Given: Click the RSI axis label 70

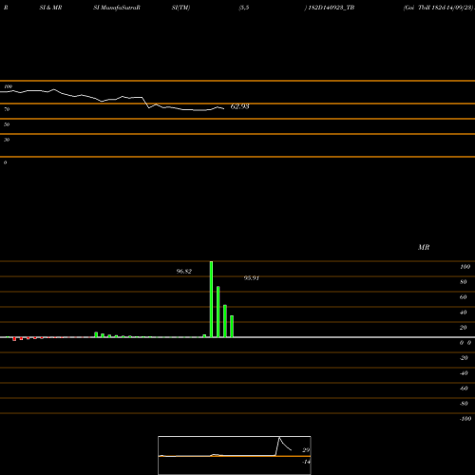Looking at the screenshot, I should tap(7, 109).
